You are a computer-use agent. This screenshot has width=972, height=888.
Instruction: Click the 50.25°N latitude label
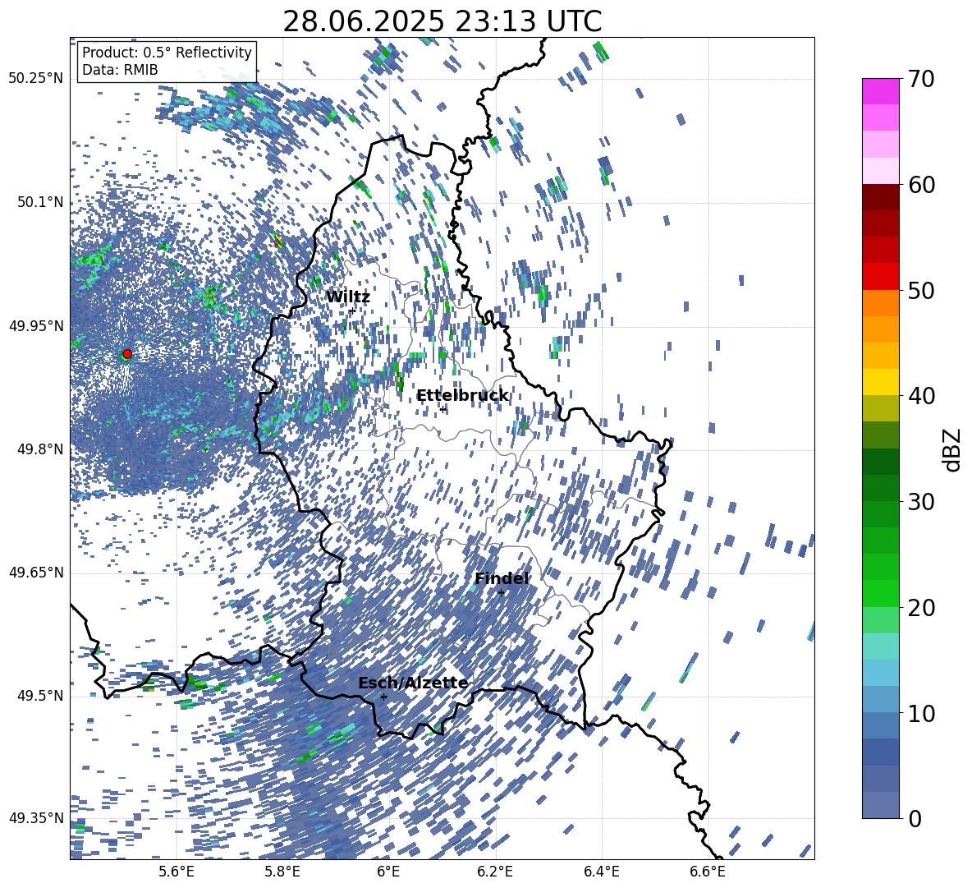pyautogui.click(x=36, y=79)
